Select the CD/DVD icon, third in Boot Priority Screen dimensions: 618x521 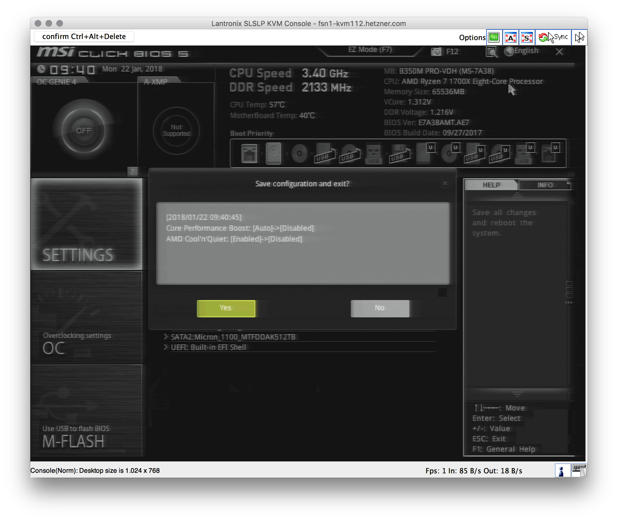point(299,153)
